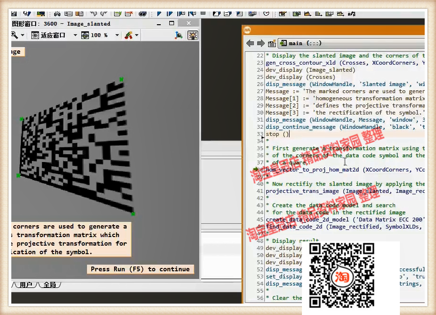Click the undo arrow in main toolbar
Screen dimensions: 436x315
[93, 13]
